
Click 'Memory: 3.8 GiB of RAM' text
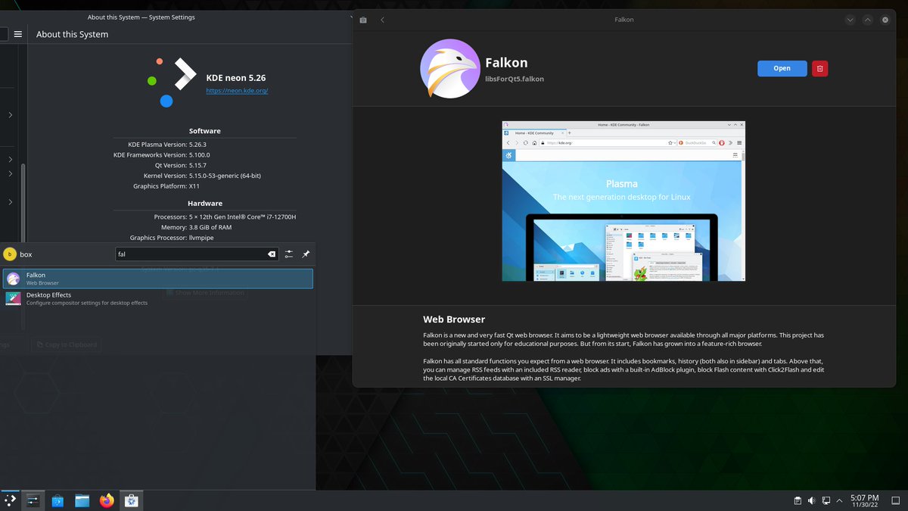click(196, 227)
